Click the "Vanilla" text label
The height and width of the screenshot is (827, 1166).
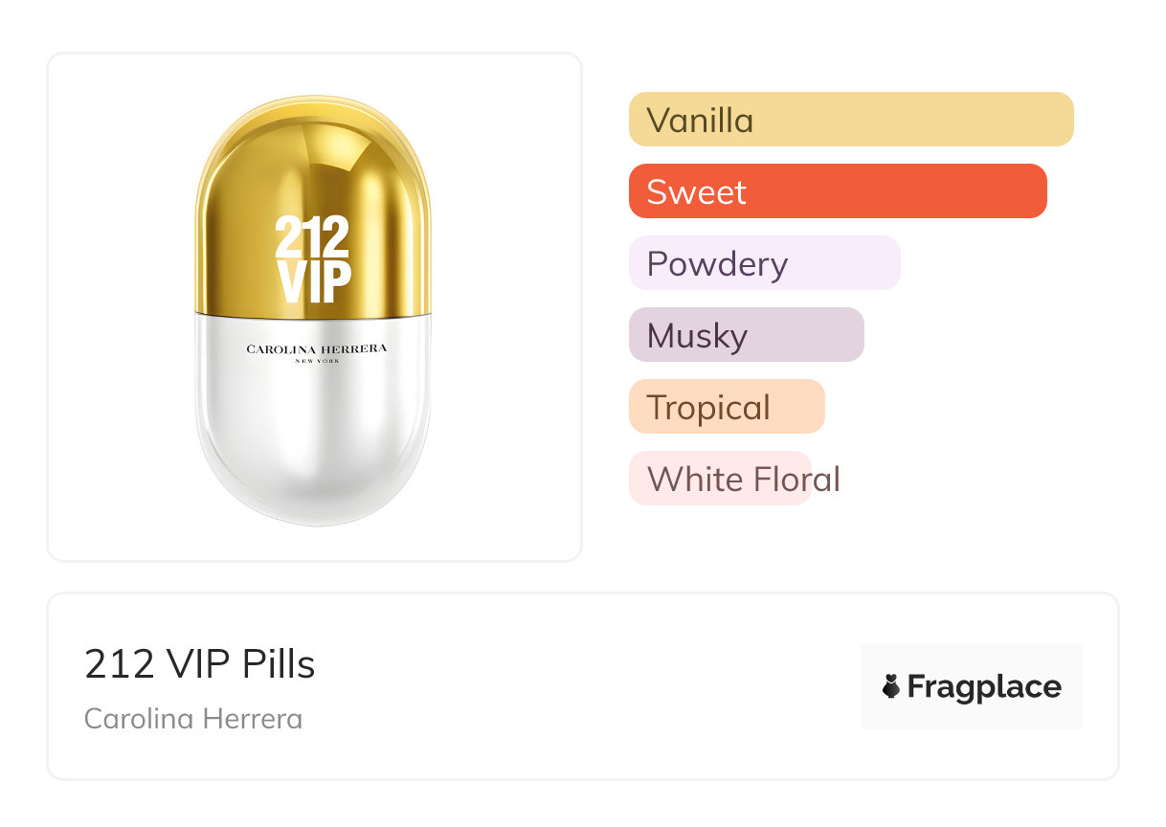(700, 121)
